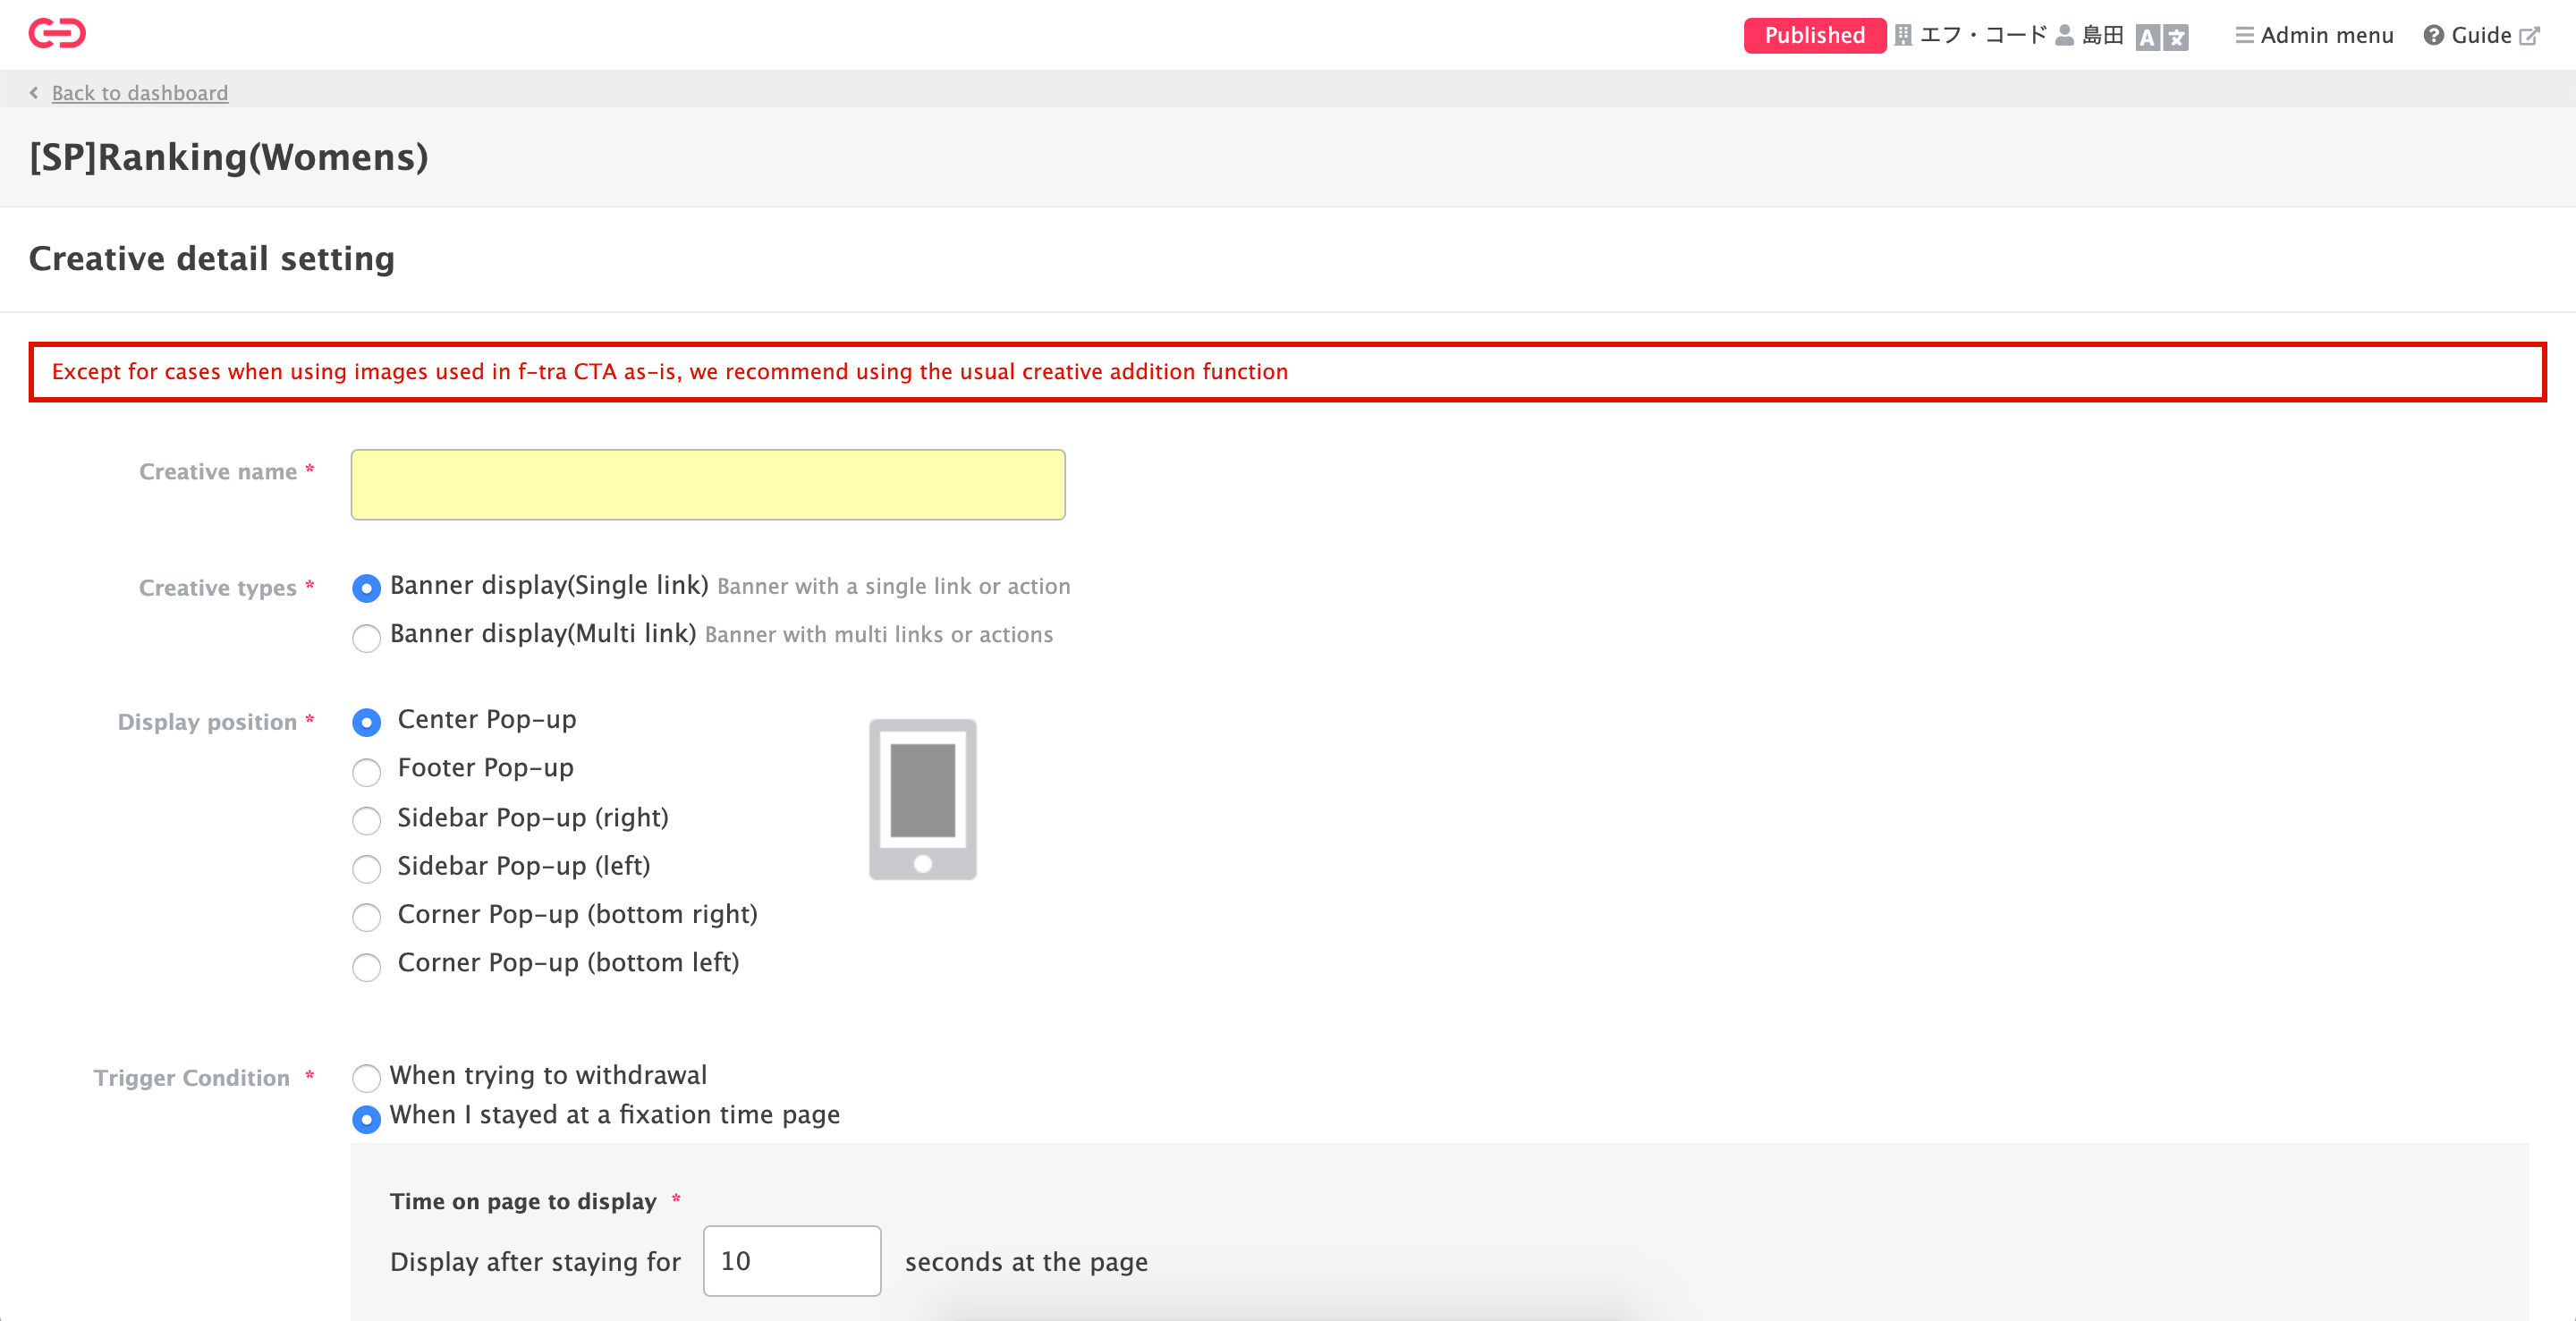Go Back to dashboard link
Viewport: 2576px width, 1321px height.
tap(140, 93)
